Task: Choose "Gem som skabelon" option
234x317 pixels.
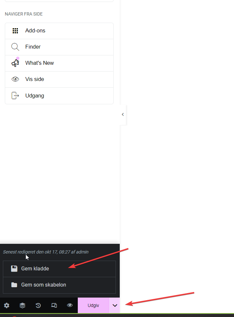Action: click(44, 285)
